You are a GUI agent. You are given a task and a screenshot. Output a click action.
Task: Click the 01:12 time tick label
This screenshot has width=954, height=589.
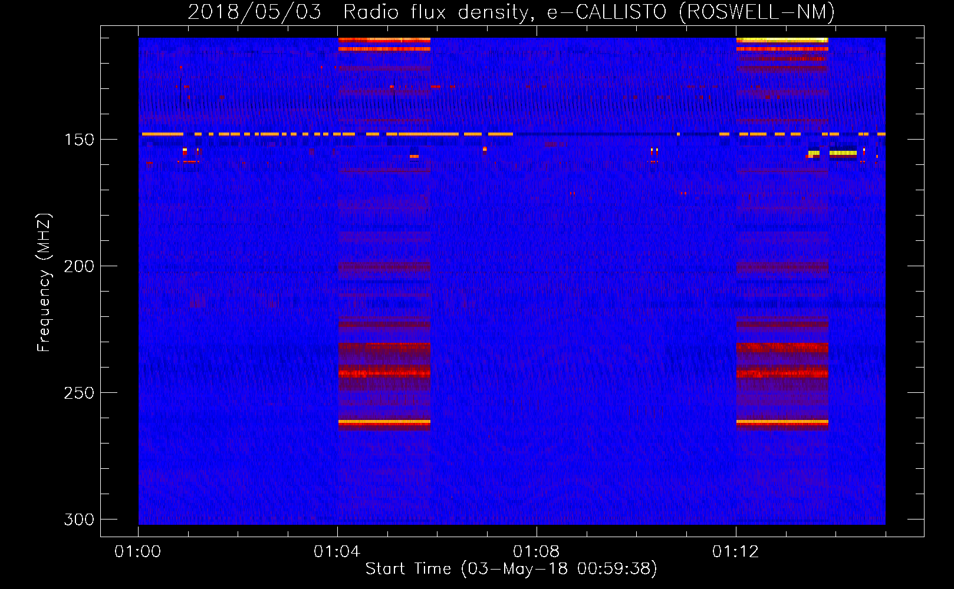tap(735, 552)
